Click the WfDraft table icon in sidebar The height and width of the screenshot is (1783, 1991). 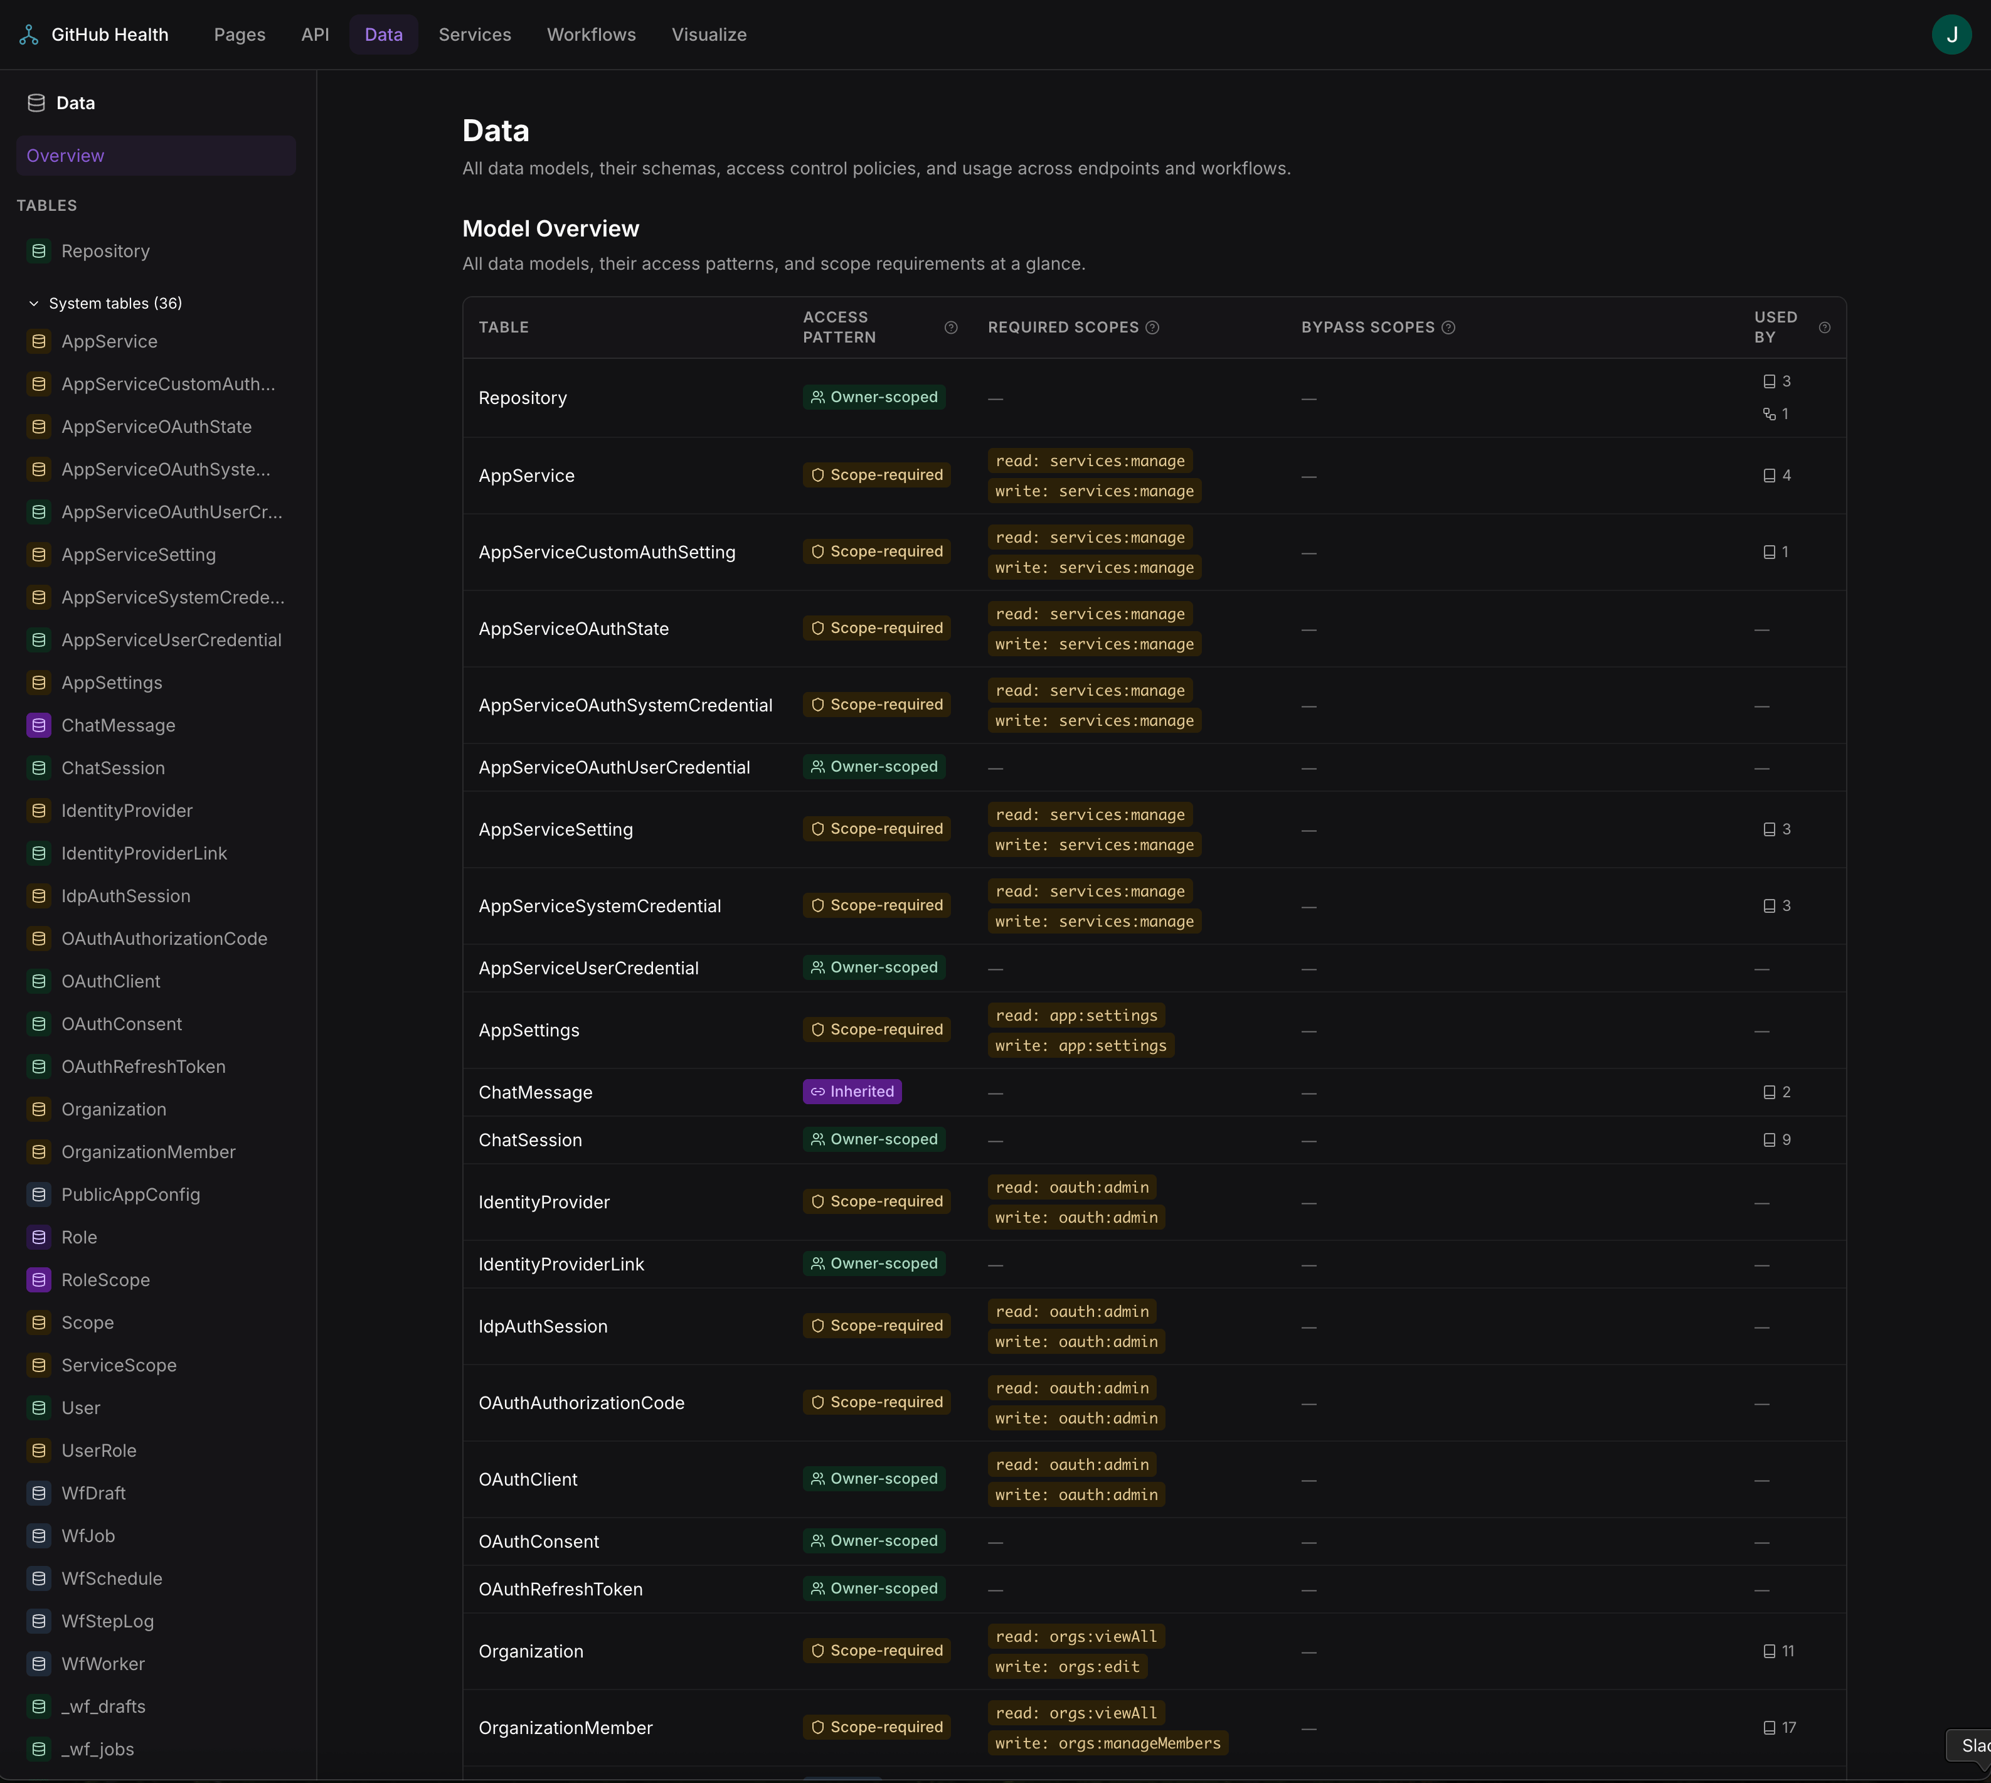(39, 1493)
